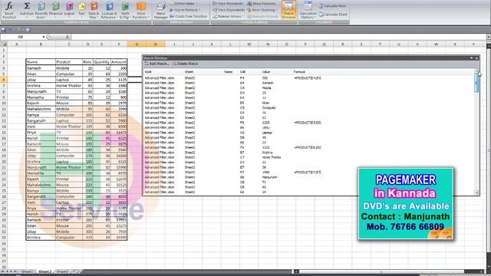
Task: Open Error Checking
Action: (262, 10)
